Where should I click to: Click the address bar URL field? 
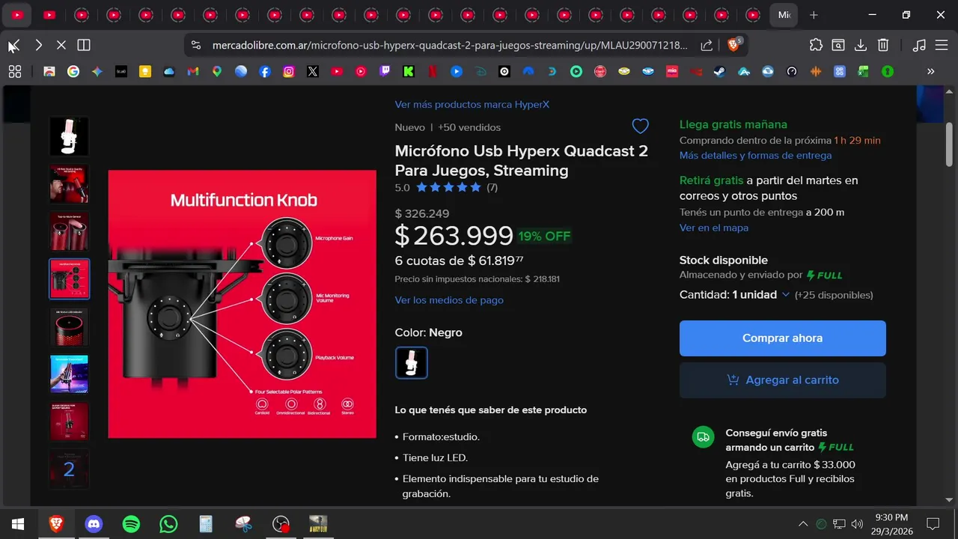click(449, 45)
